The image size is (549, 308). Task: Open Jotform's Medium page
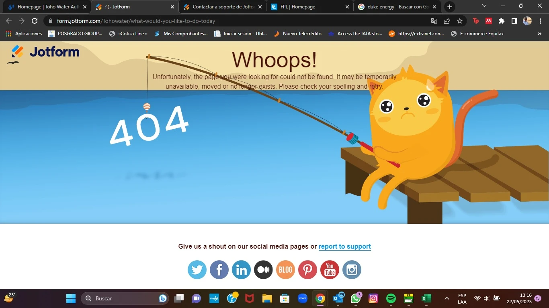point(263,269)
